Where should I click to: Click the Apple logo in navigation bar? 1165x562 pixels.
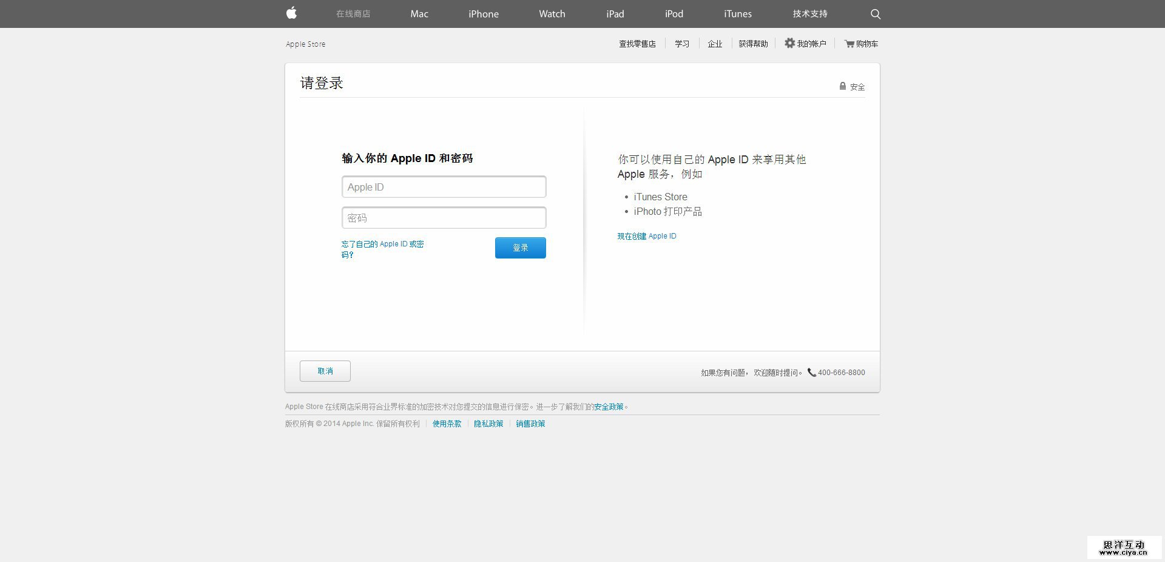pos(291,13)
